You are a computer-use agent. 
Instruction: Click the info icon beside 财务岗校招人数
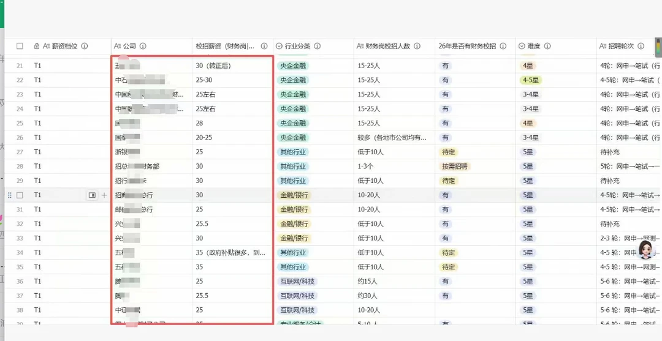(x=417, y=46)
